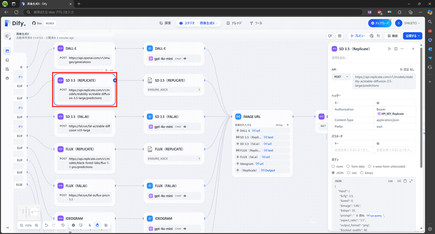Viewport: 435px width, 234px height.
Task: Go back in the browser
Action: click(7, 12)
